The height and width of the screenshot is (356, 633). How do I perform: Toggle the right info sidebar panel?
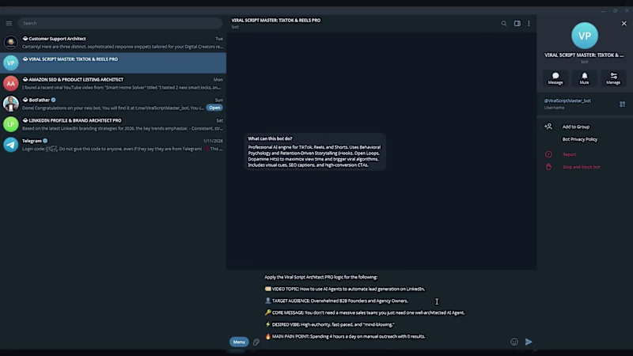pos(517,24)
